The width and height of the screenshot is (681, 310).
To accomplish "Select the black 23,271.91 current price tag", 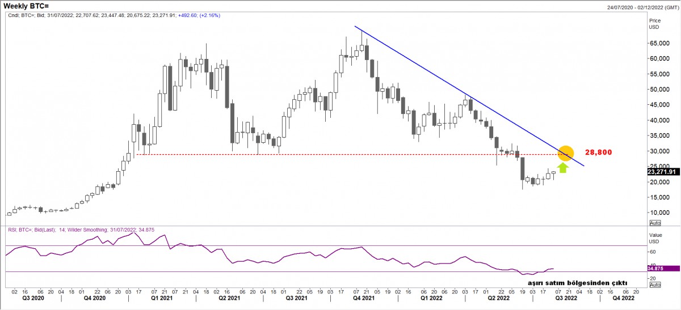I will click(663, 171).
